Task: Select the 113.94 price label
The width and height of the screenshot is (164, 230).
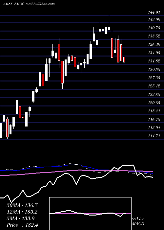Action: pos(154,127)
